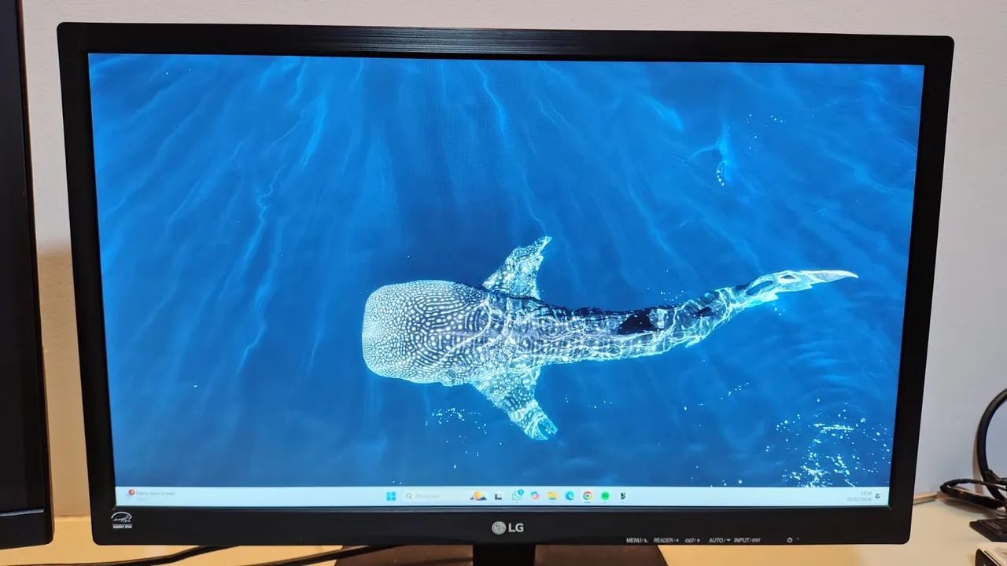Open the last dark taskbar app icon
The width and height of the screenshot is (1007, 566).
pos(622,496)
